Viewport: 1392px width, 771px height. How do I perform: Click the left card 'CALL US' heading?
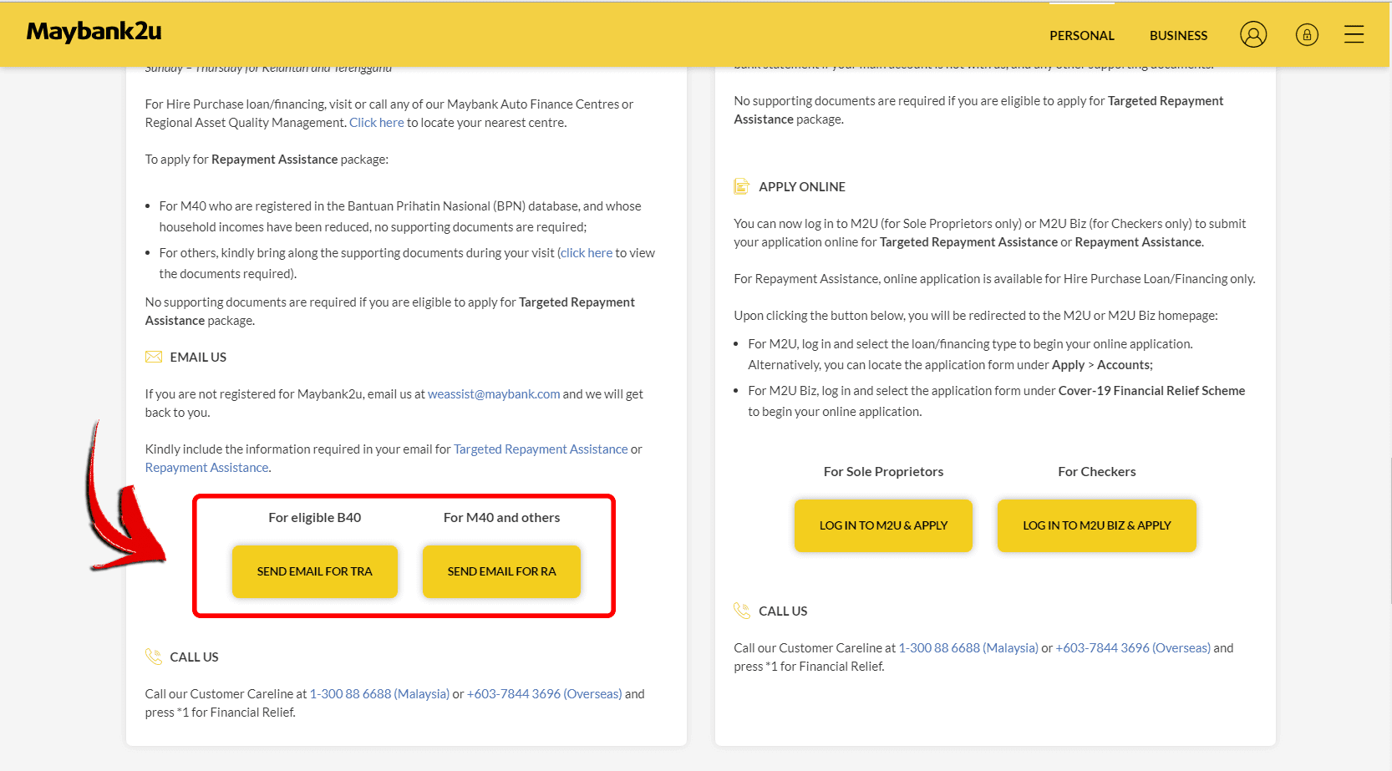[x=194, y=657]
